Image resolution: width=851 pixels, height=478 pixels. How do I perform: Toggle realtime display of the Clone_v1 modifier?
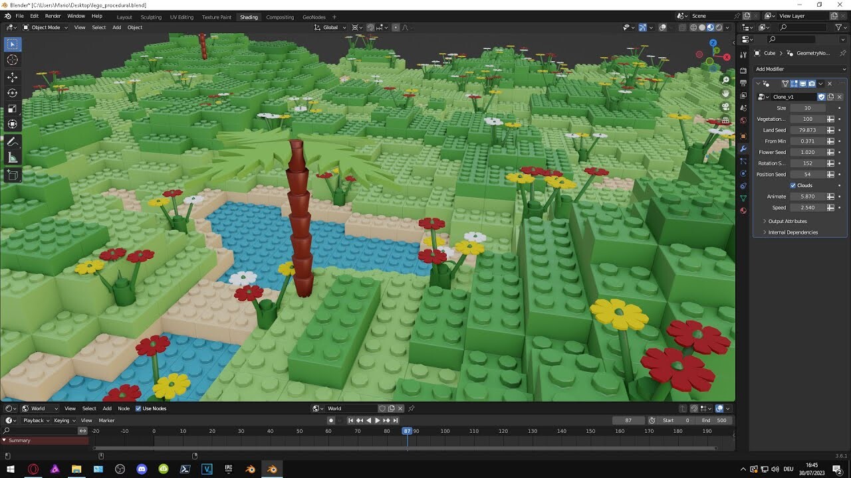[803, 83]
